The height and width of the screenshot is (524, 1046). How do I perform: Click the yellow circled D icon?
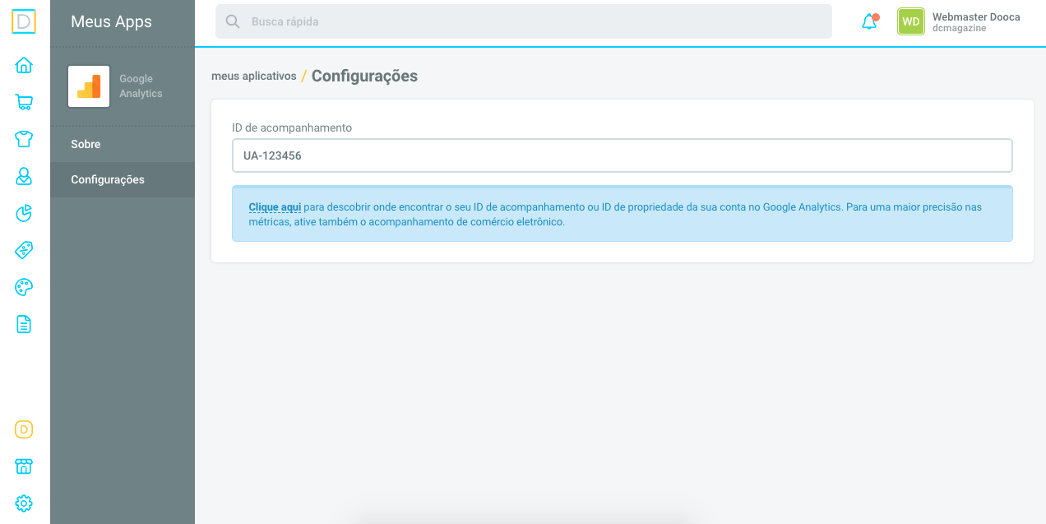point(24,429)
